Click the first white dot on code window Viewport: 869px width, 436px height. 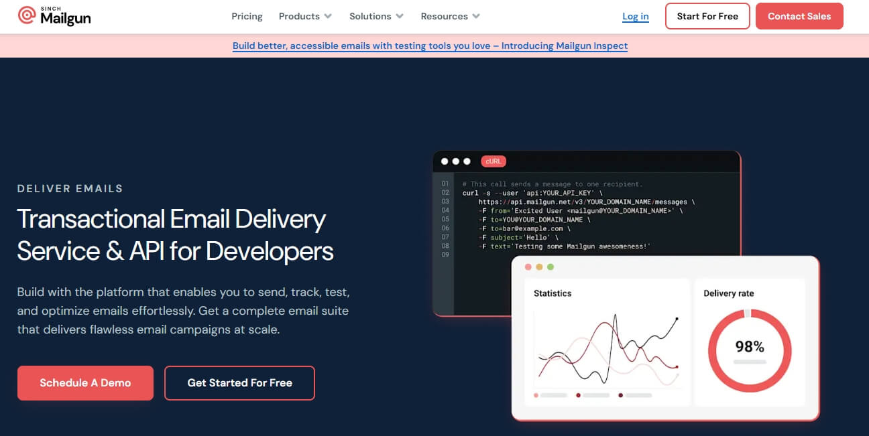445,161
